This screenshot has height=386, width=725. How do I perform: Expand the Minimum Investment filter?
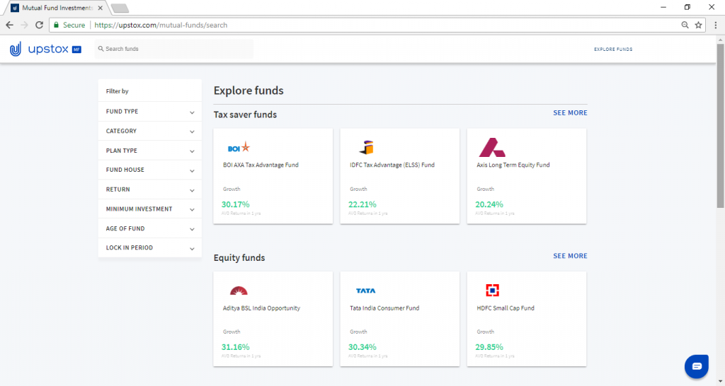pos(150,209)
